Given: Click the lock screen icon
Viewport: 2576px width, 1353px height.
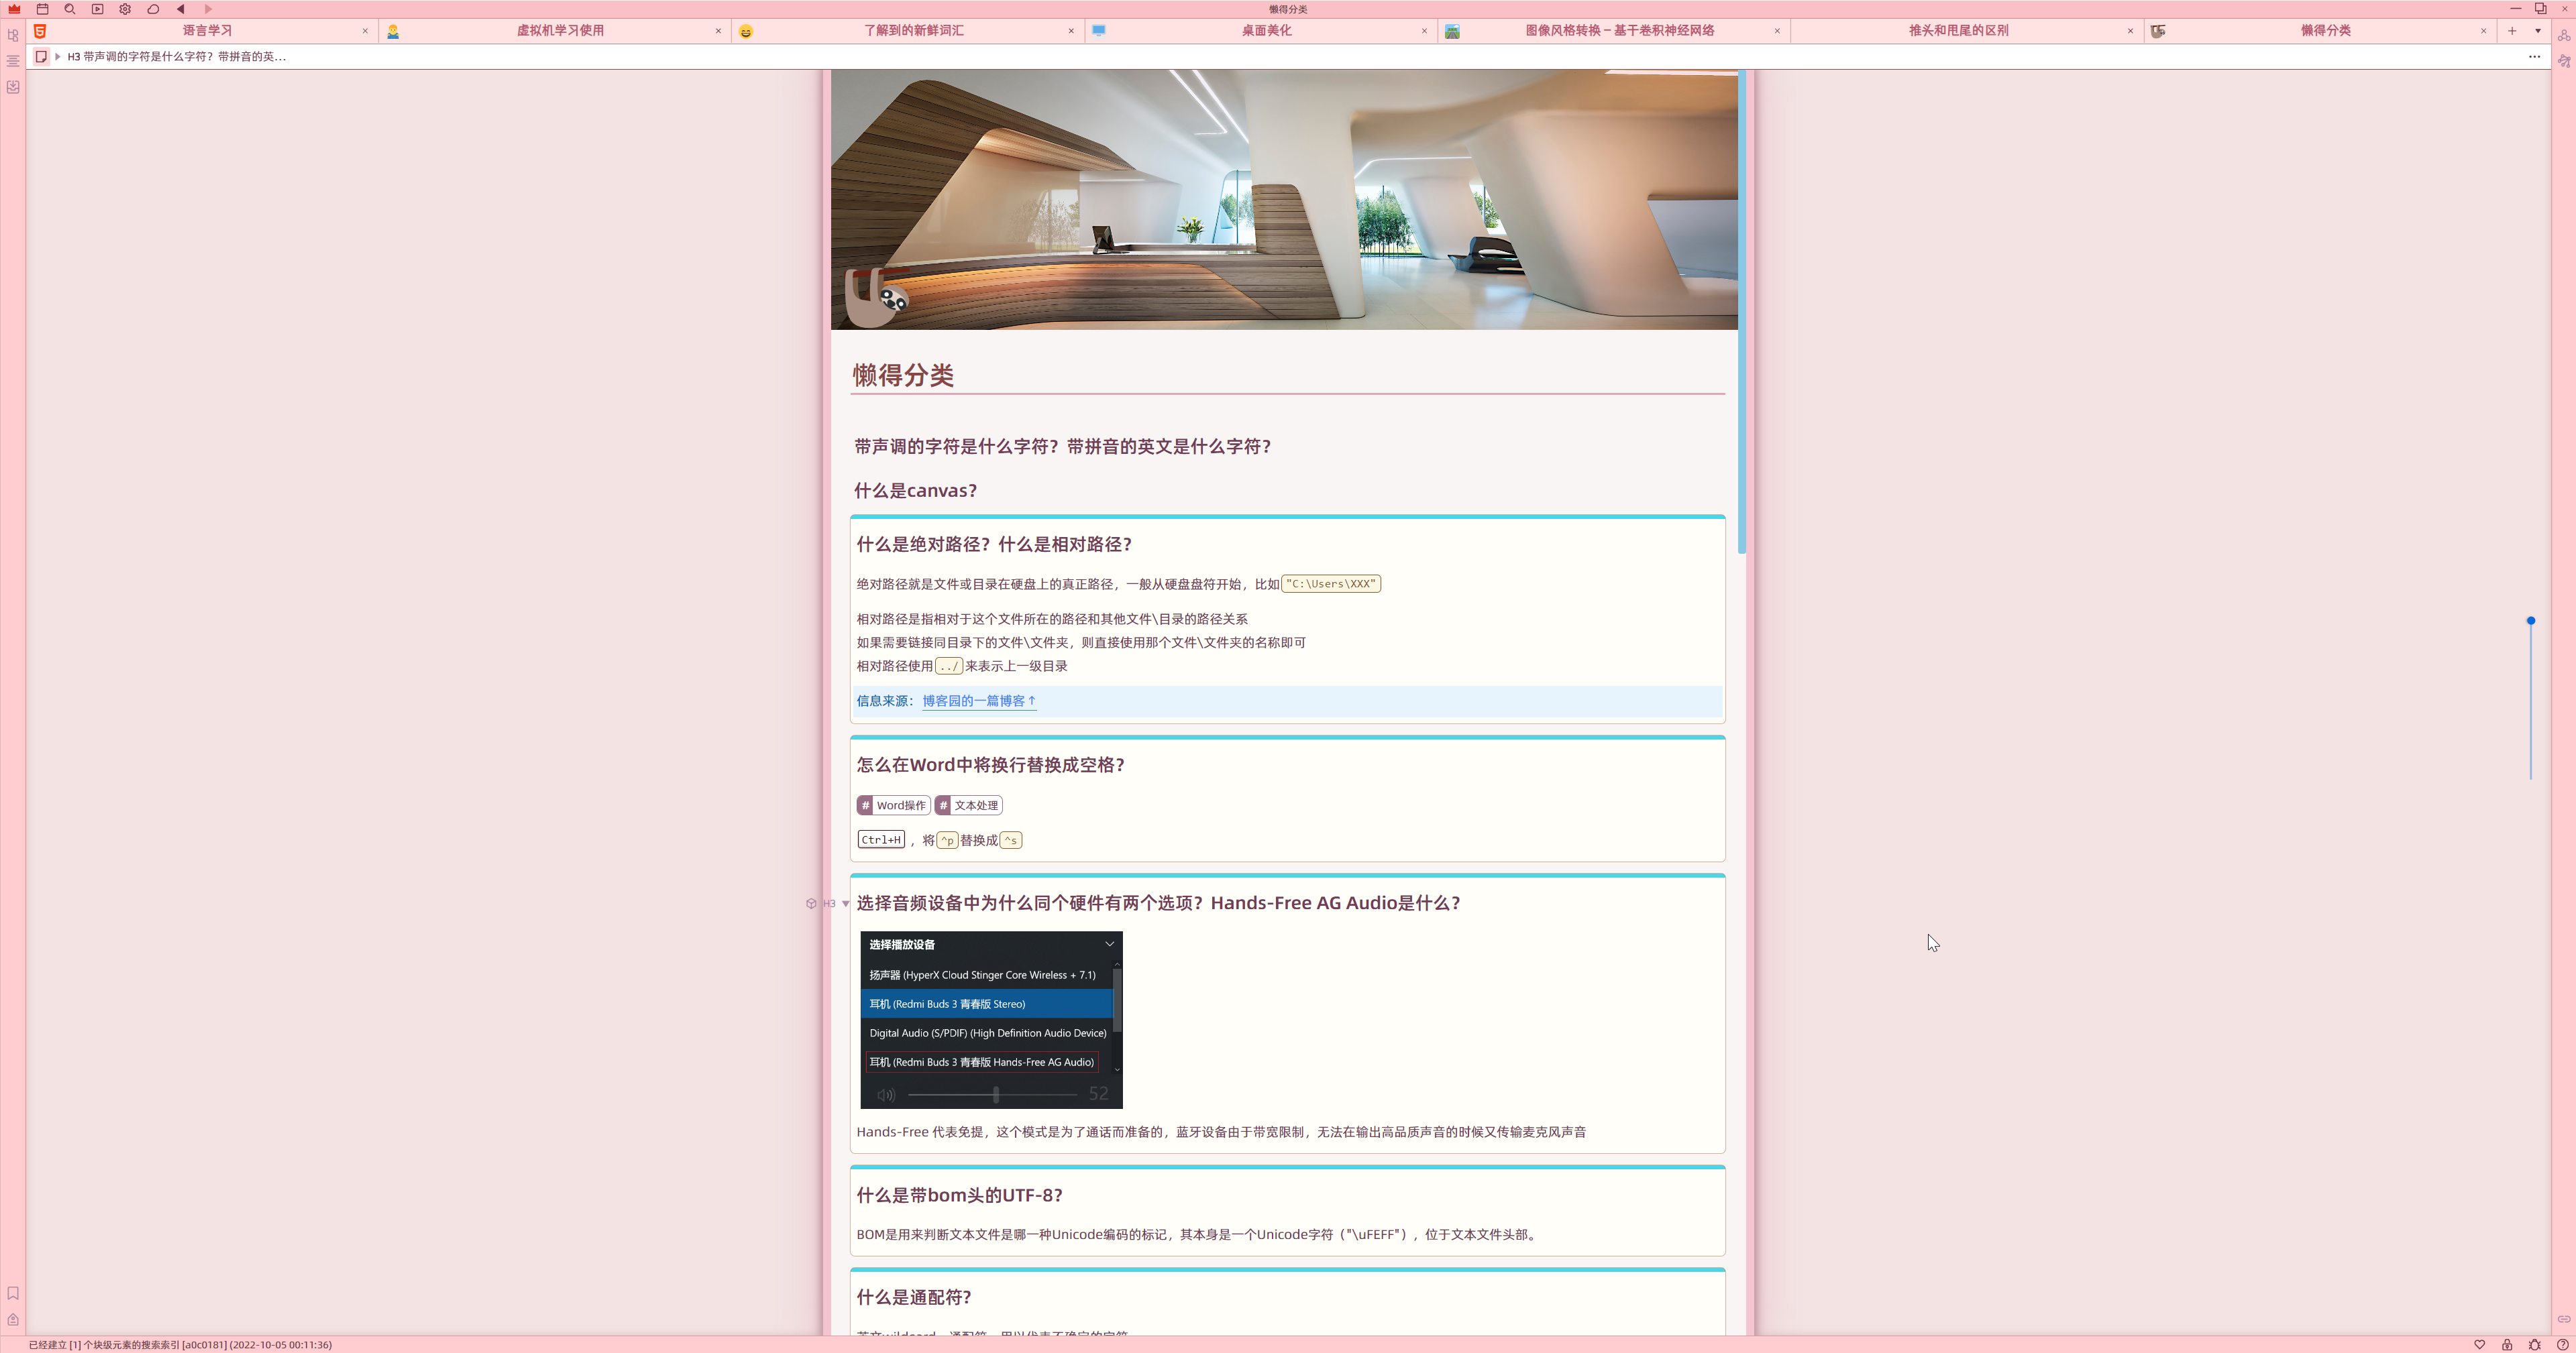Looking at the screenshot, I should [x=2507, y=1344].
